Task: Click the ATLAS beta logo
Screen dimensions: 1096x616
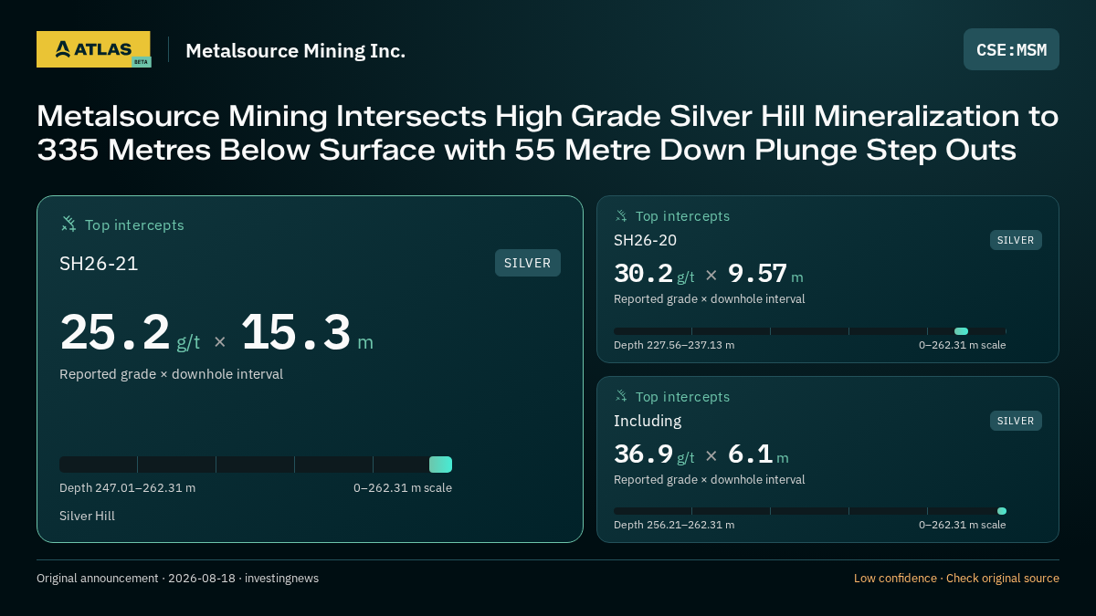Action: click(93, 49)
